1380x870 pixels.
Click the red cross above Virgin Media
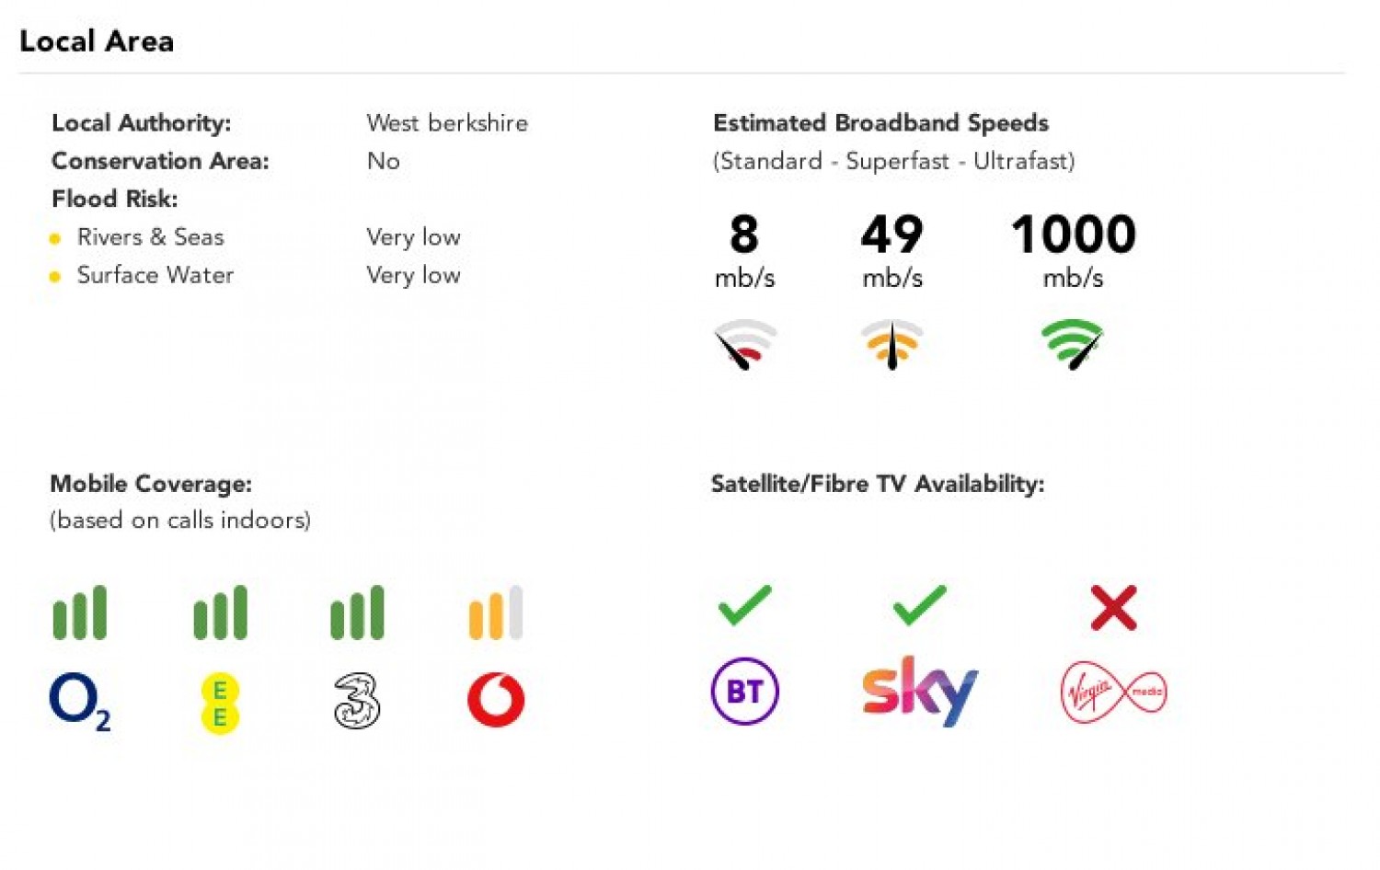tap(1113, 608)
